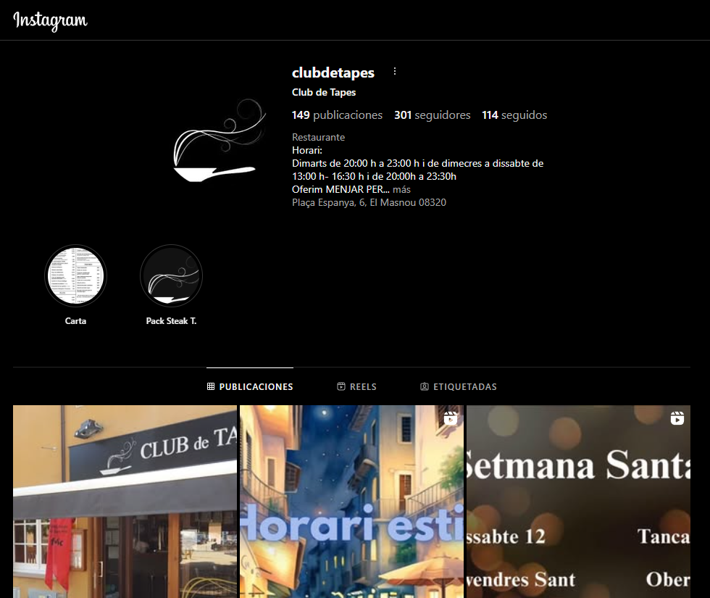This screenshot has width=710, height=598.
Task: Click the reels icon in Reels tab
Action: point(341,386)
